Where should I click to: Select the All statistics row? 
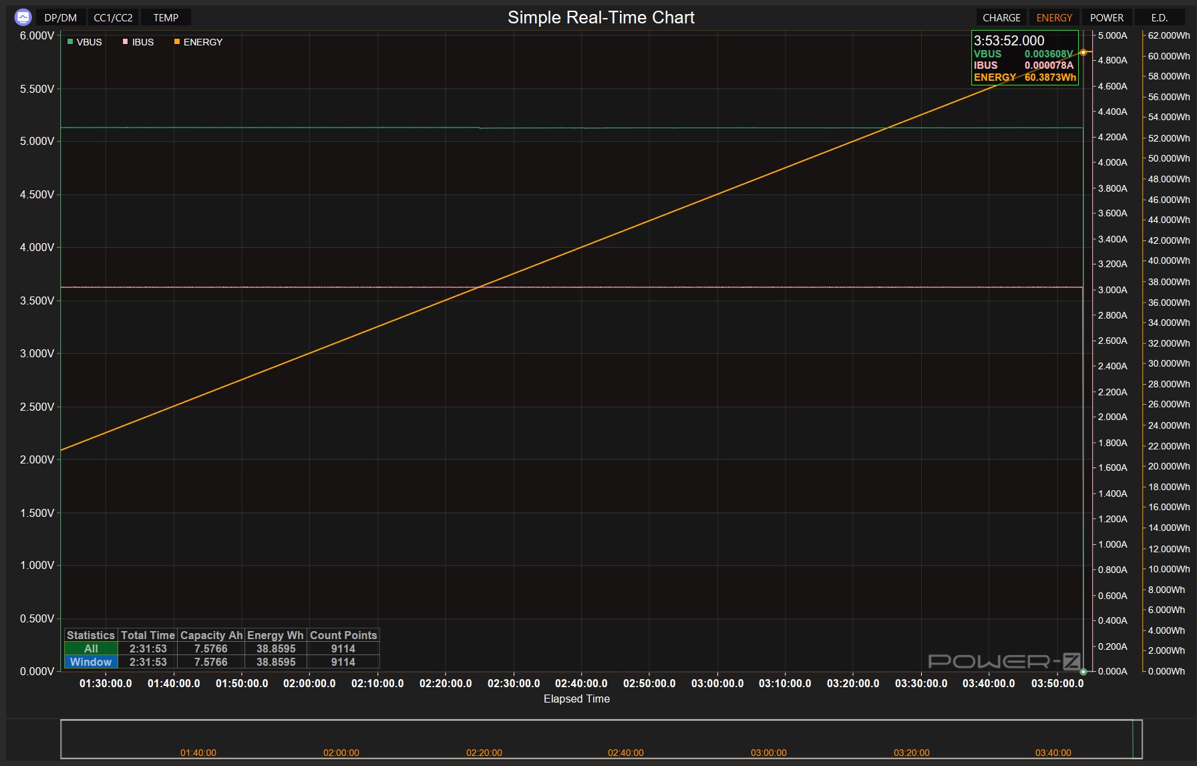click(91, 648)
